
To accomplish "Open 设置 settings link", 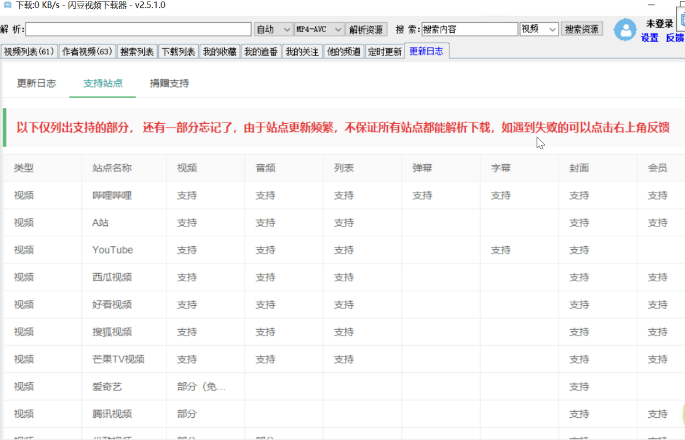I will 650,38.
